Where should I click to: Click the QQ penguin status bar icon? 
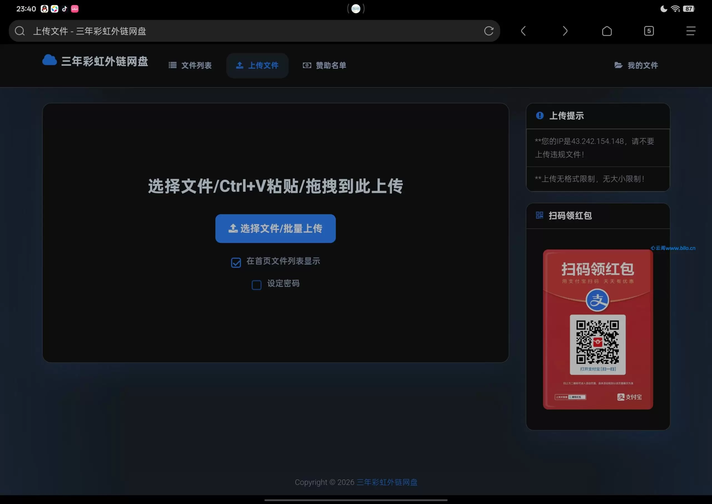(44, 9)
